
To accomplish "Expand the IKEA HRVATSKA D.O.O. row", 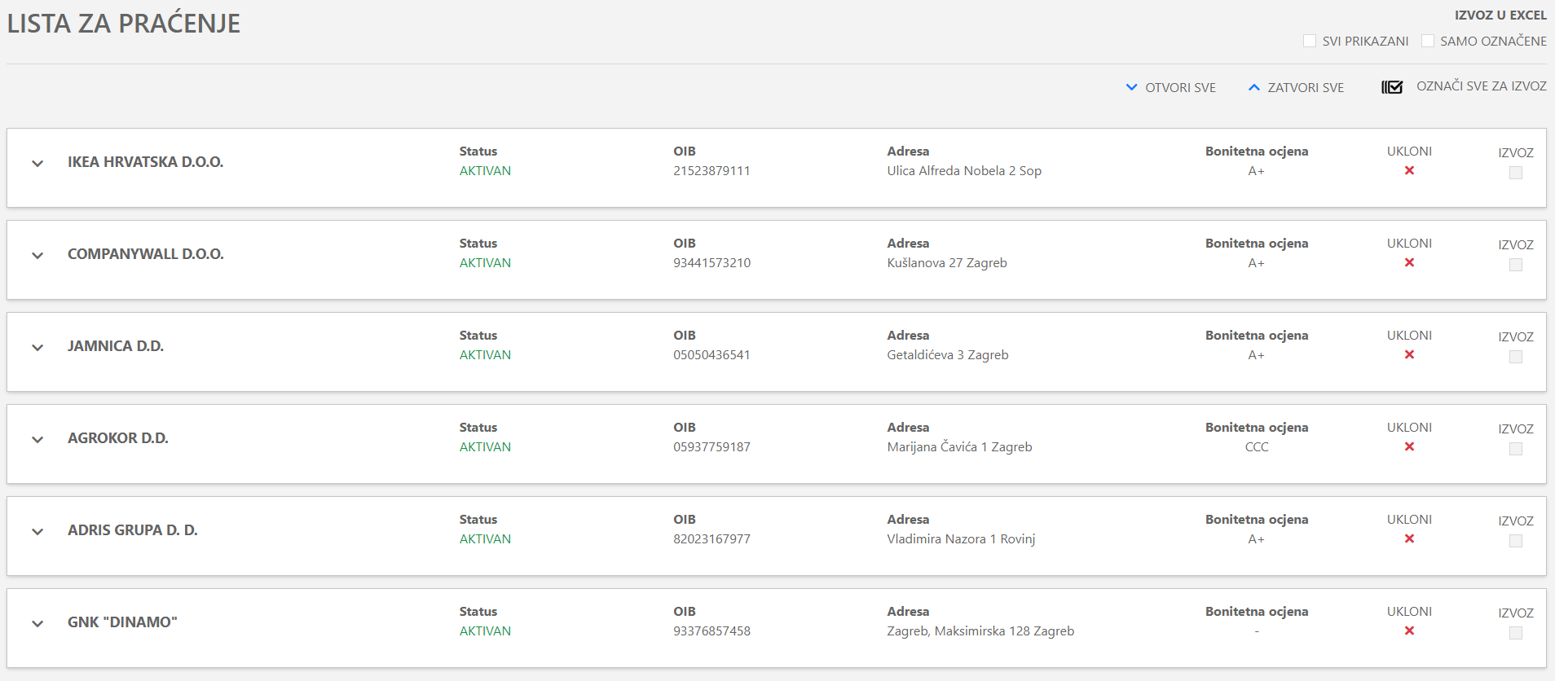I will pos(37,164).
